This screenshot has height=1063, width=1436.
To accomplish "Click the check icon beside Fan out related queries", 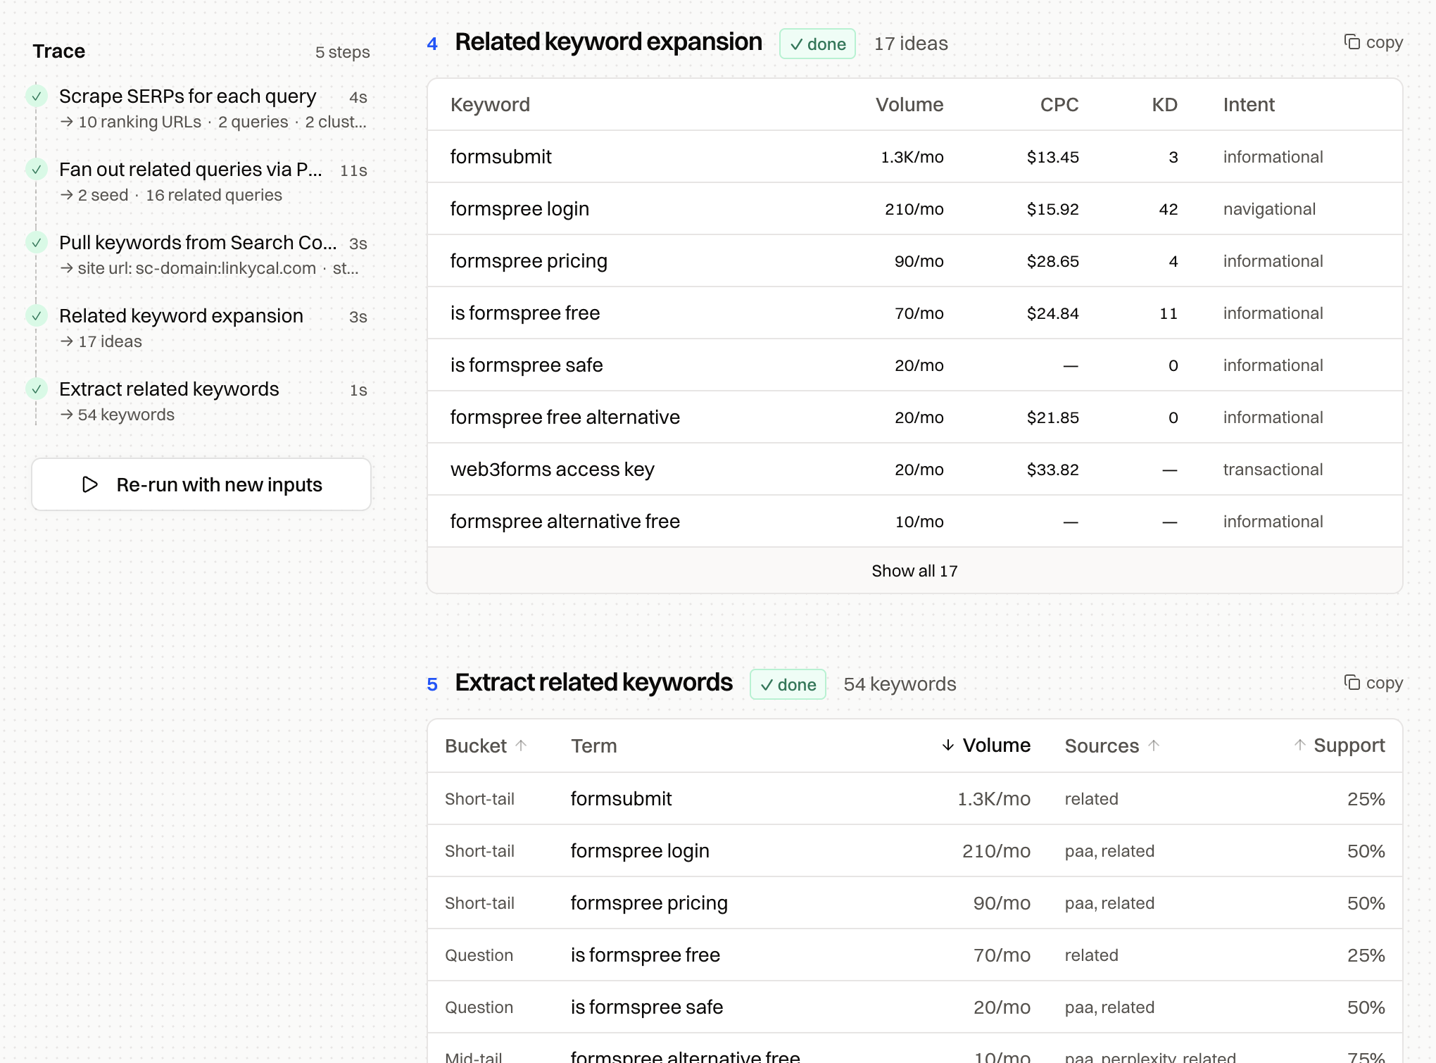I will (x=37, y=170).
